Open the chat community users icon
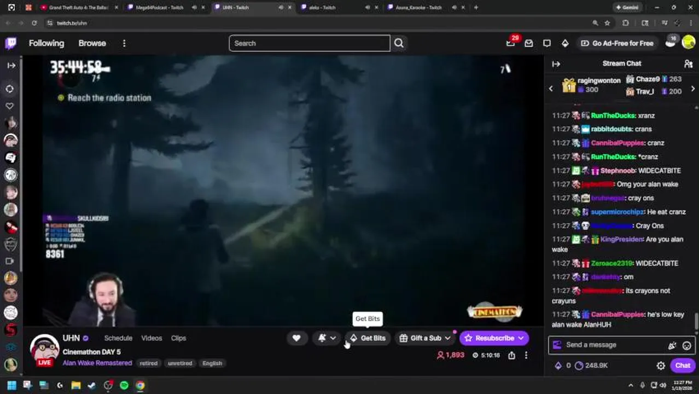Viewport: 699px width, 394px height. point(688,64)
